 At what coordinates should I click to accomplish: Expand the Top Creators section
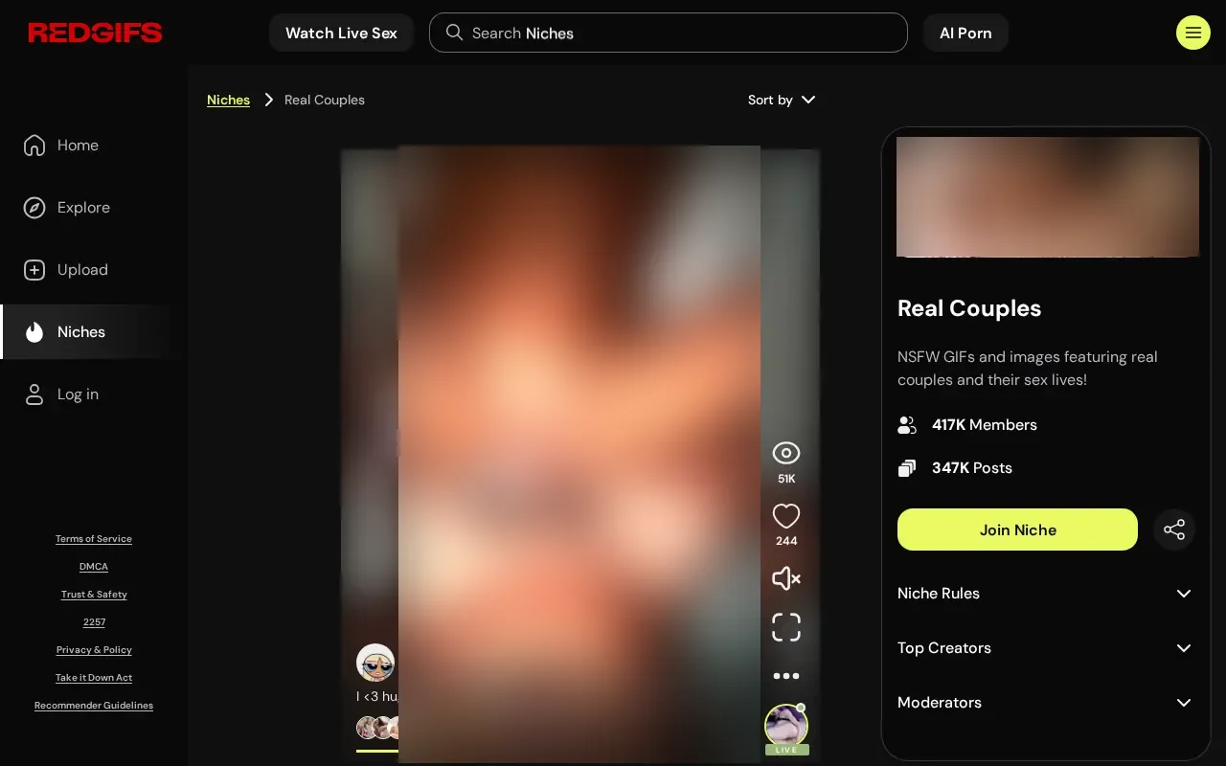(x=1046, y=648)
